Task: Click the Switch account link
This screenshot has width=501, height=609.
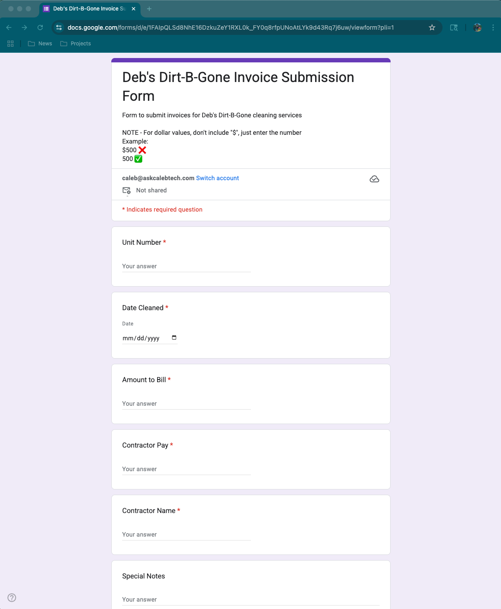Action: tap(217, 178)
